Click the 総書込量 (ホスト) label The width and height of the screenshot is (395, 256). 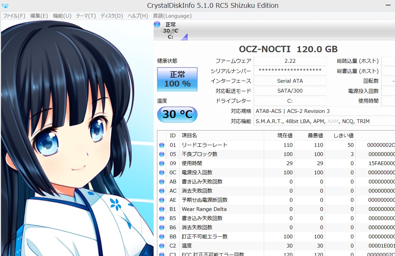[358, 71]
